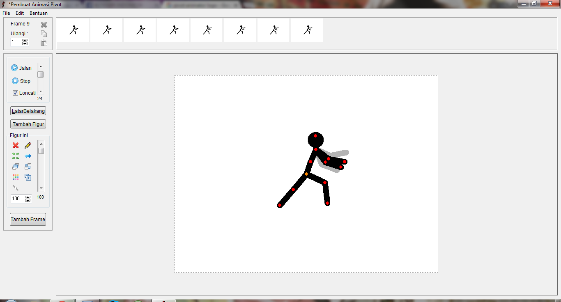
Task: Open the File menu
Action: click(x=6, y=13)
